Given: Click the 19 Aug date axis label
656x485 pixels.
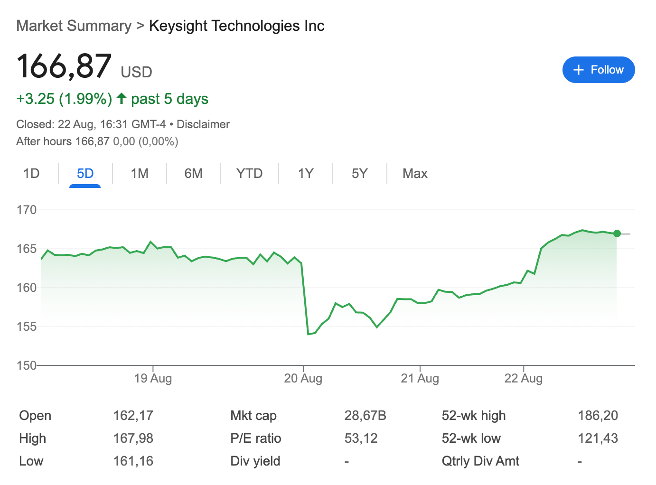Looking at the screenshot, I should (x=153, y=378).
